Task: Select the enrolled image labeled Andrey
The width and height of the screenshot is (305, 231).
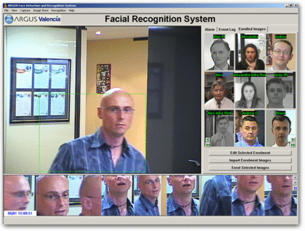Action: [x=281, y=52]
